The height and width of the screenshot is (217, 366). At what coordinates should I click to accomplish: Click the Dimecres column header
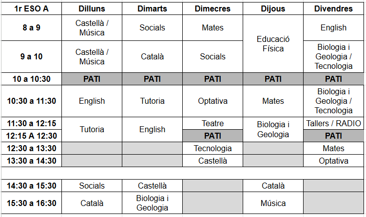coord(213,8)
